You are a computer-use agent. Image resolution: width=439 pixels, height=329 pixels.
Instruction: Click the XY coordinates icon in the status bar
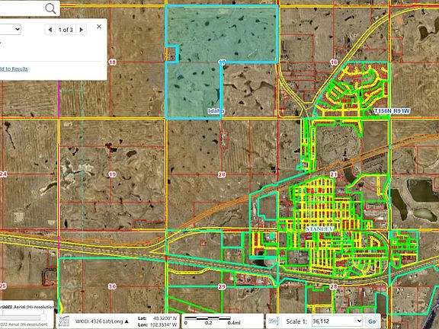coord(65,321)
